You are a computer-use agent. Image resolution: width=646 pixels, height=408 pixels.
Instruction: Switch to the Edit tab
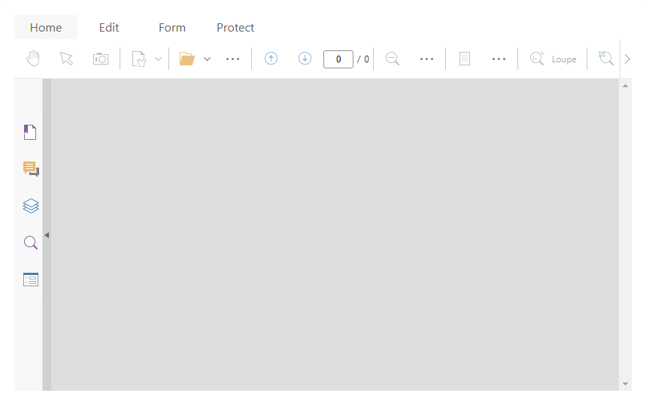tap(109, 28)
